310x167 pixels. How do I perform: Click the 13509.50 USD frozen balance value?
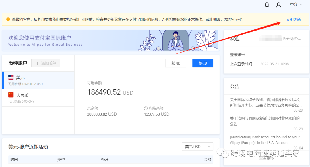click(x=157, y=114)
